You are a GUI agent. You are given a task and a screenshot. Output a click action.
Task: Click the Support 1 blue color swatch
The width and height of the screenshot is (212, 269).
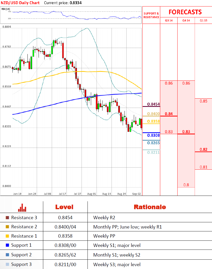[7, 245]
